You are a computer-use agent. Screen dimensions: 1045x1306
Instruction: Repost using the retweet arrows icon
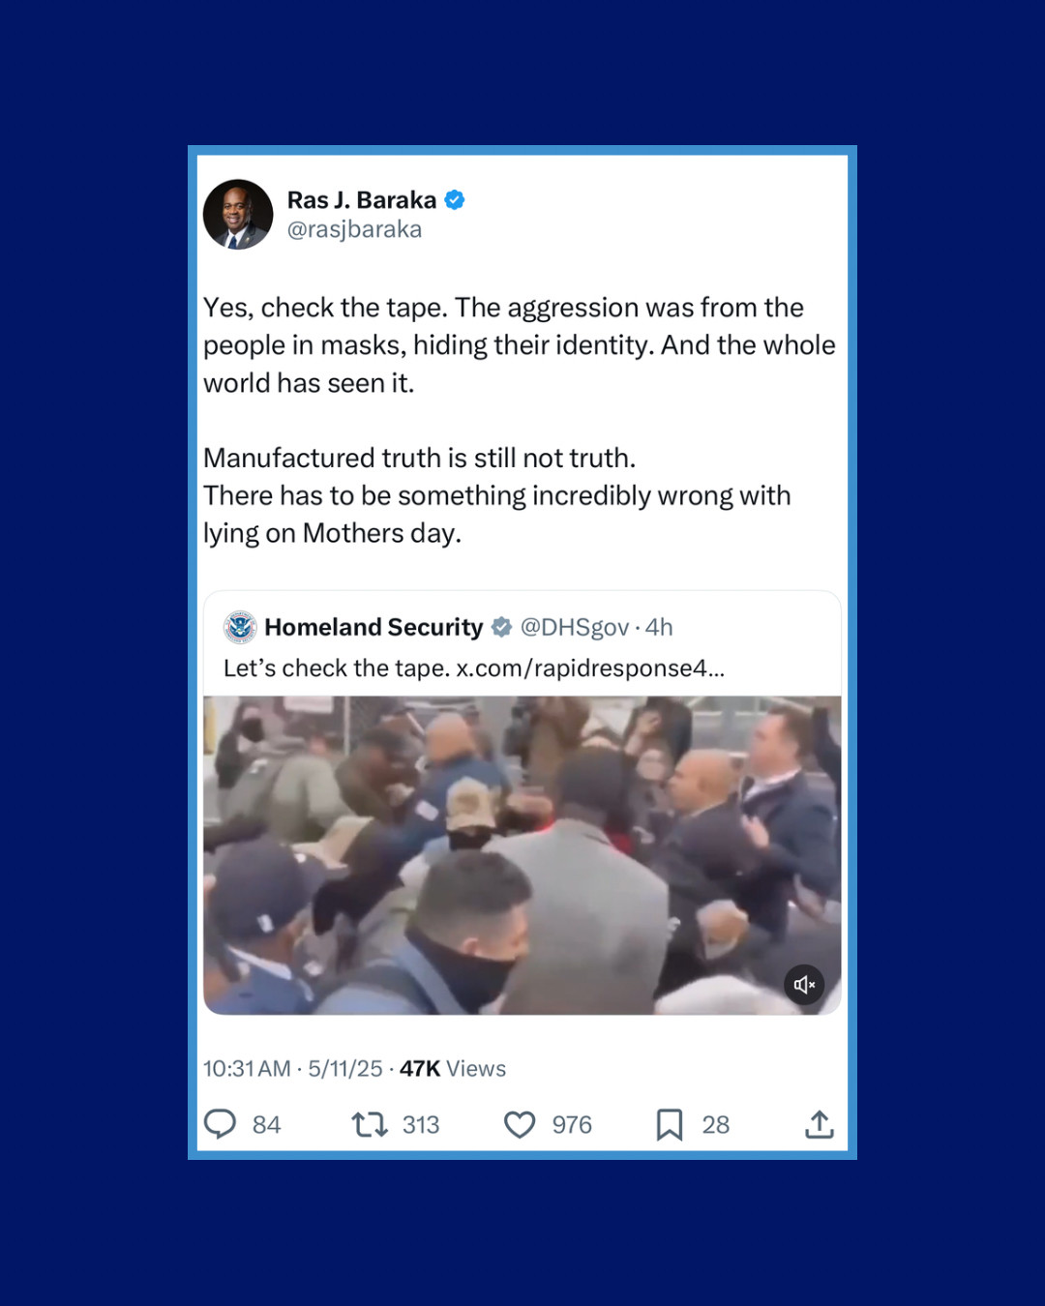pos(370,1124)
